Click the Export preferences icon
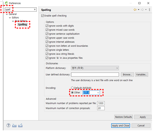 tap(20, 126)
